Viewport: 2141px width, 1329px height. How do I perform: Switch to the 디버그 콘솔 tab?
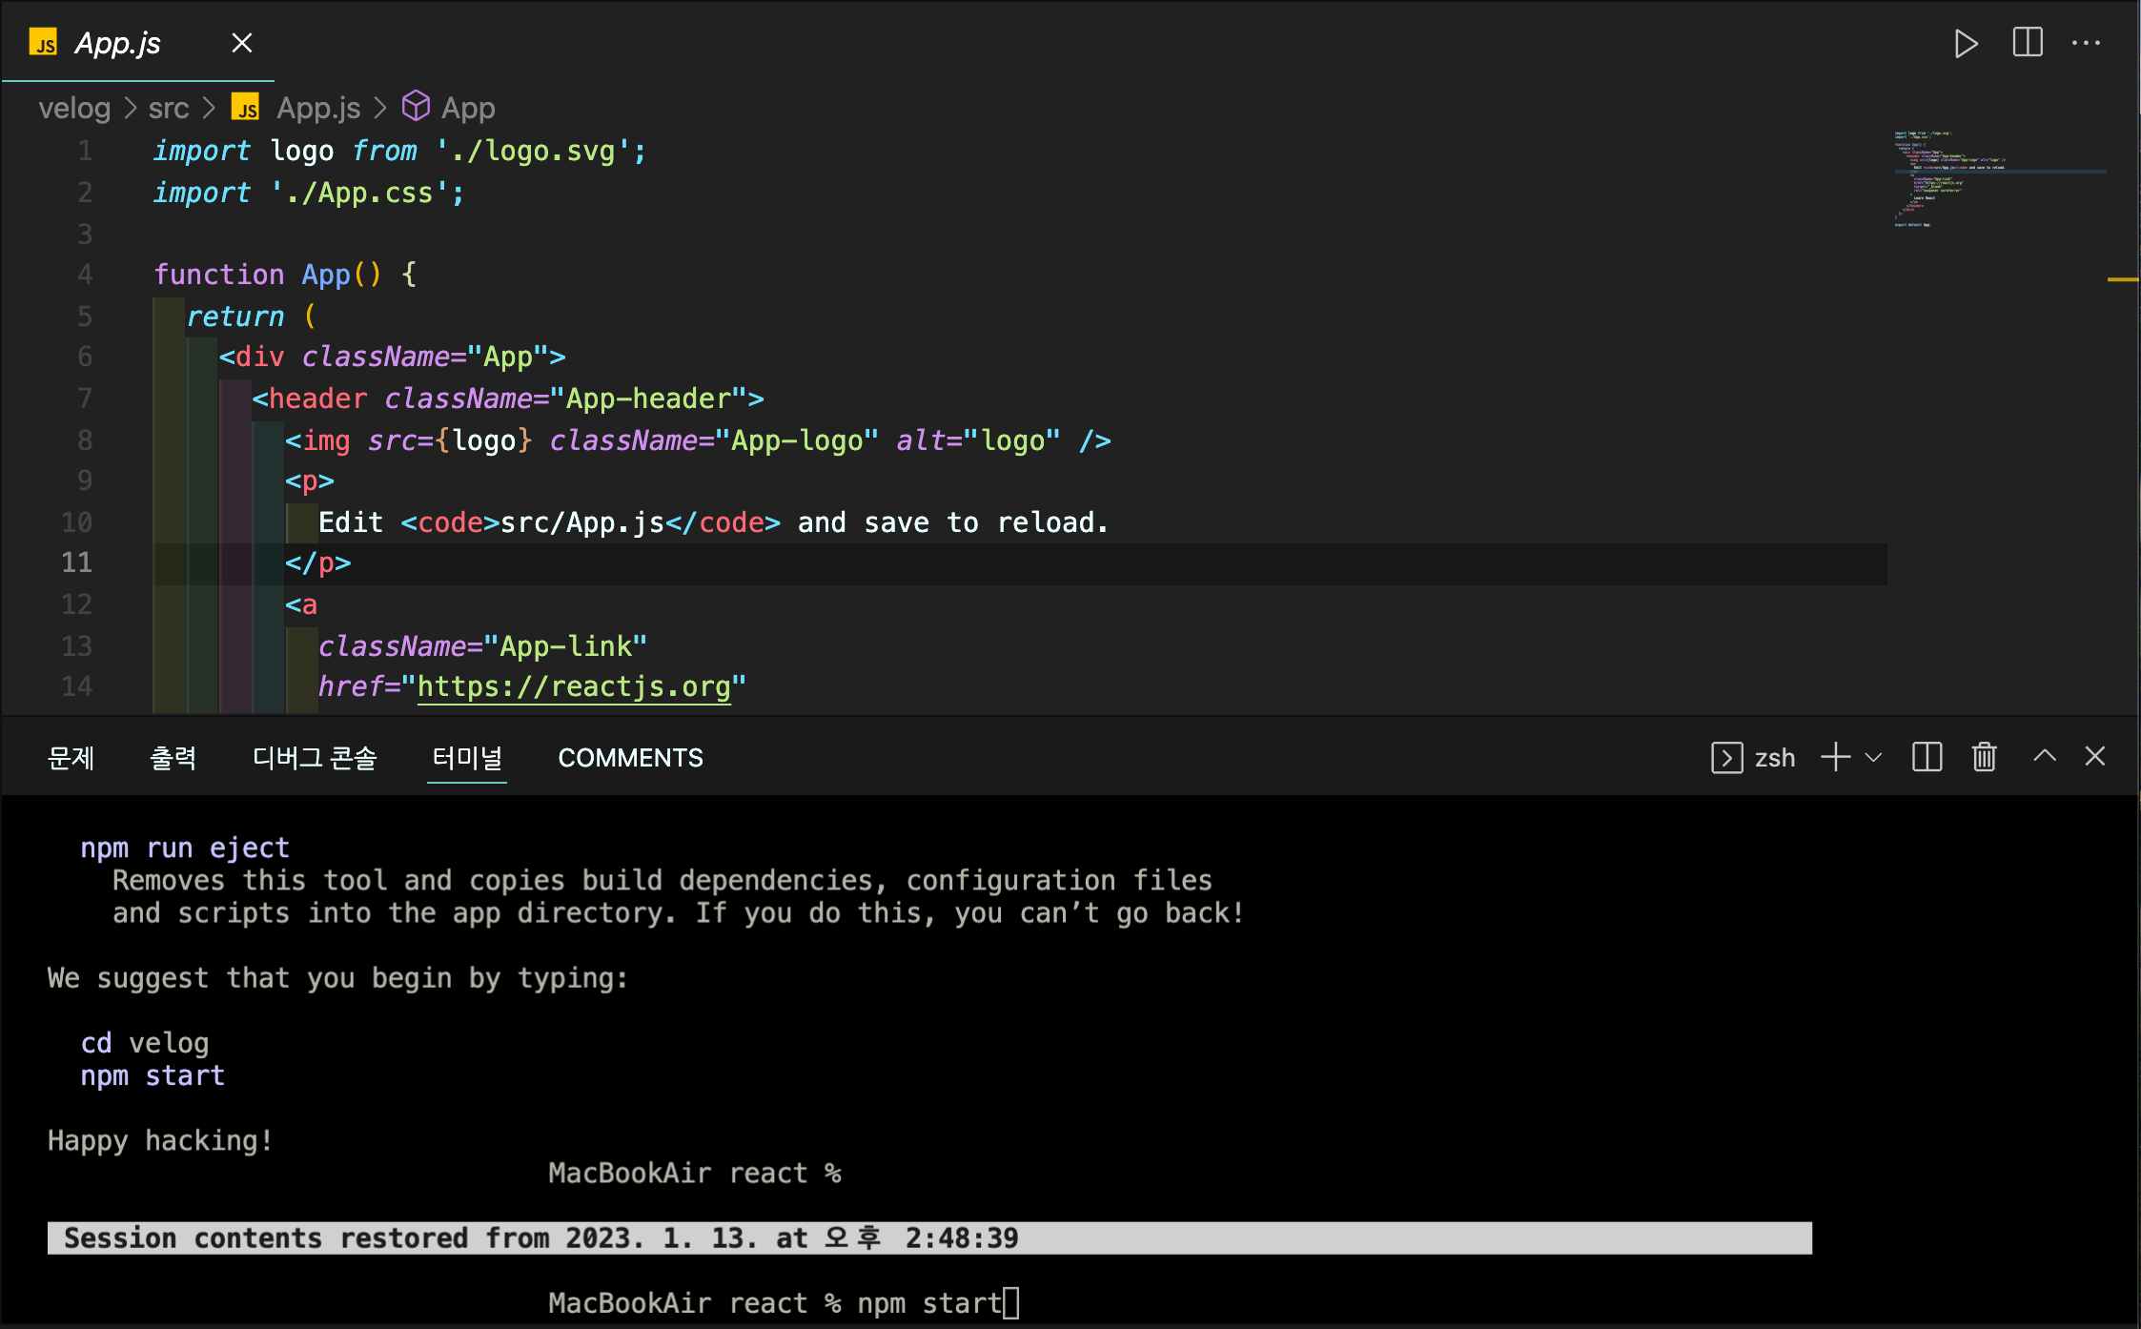(x=315, y=758)
